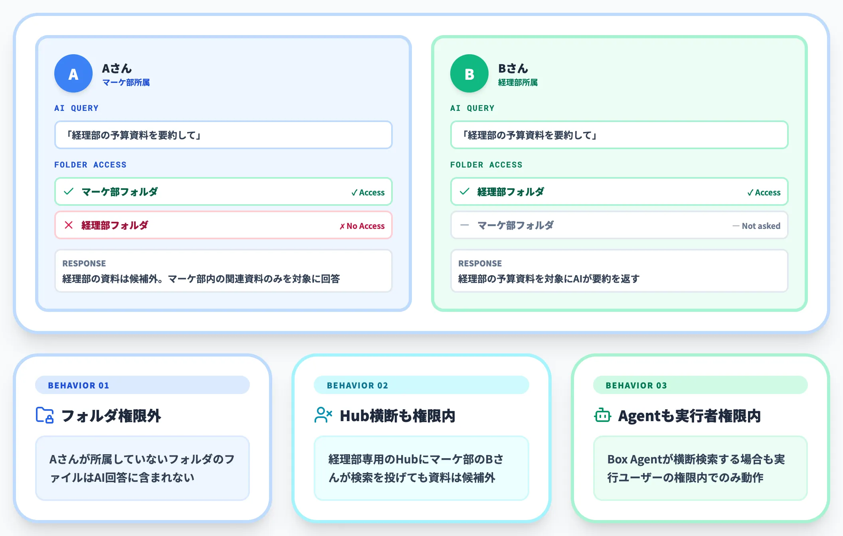Click the name Aさん
This screenshot has width=843, height=536.
[117, 69]
